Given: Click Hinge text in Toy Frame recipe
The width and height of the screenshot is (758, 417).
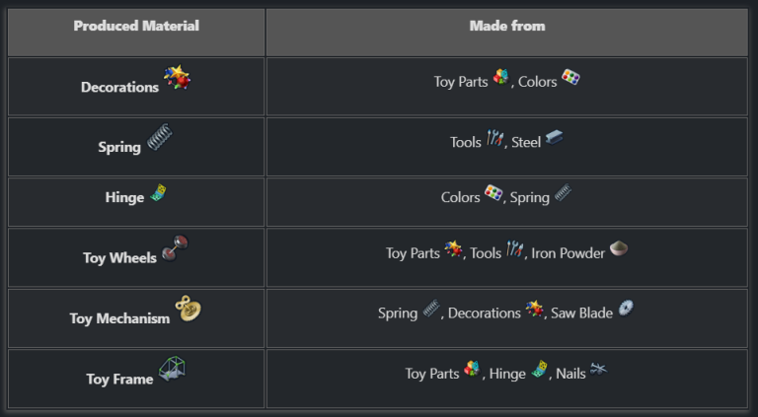Looking at the screenshot, I should click(507, 374).
